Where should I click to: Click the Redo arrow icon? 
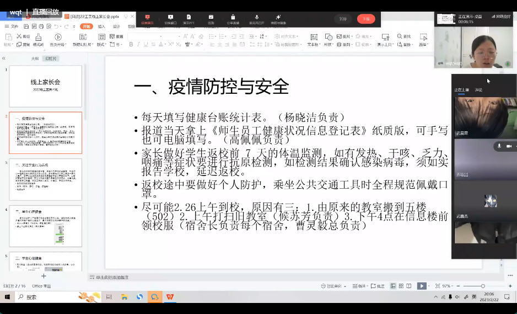pyautogui.click(x=67, y=26)
